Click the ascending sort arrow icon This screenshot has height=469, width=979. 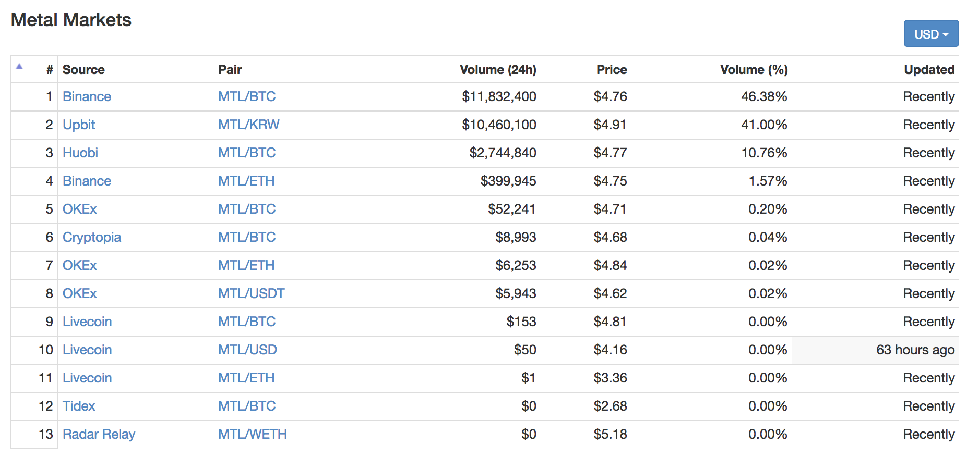pyautogui.click(x=19, y=66)
